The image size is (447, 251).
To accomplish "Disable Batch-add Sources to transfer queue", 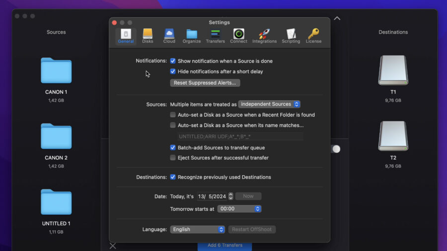I will pos(173,147).
